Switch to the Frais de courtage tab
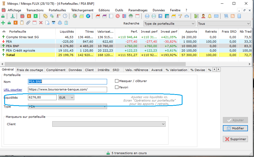 (x=30, y=70)
